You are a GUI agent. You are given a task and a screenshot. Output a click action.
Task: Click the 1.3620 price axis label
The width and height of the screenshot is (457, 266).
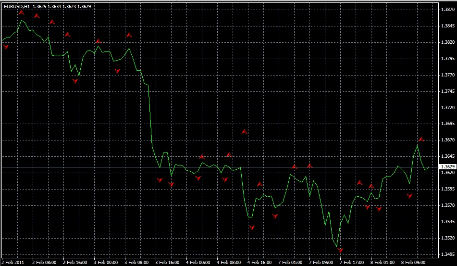[x=447, y=172]
